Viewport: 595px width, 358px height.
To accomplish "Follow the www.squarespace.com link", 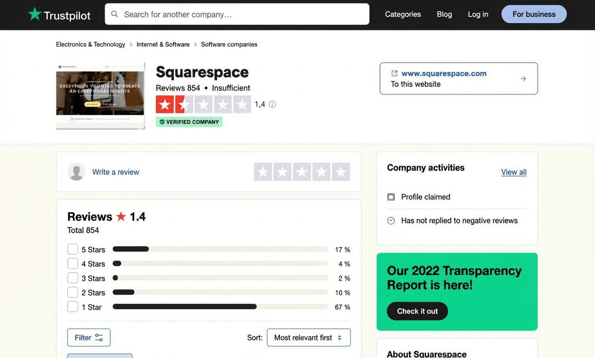I will click(444, 73).
